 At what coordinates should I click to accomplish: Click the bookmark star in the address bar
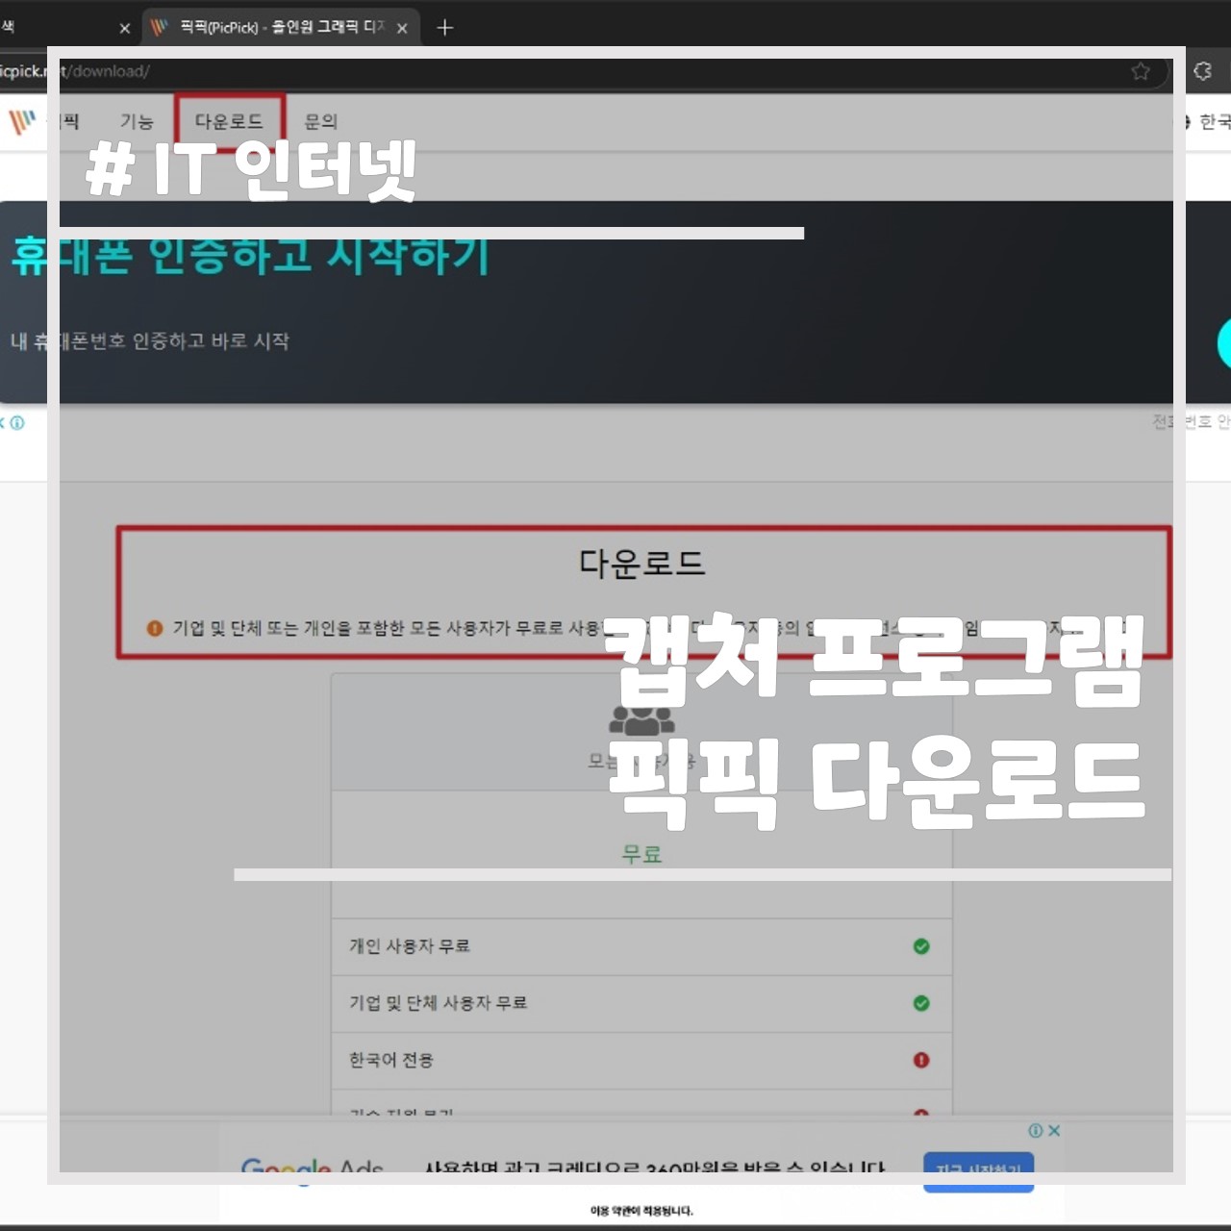[x=1141, y=71]
